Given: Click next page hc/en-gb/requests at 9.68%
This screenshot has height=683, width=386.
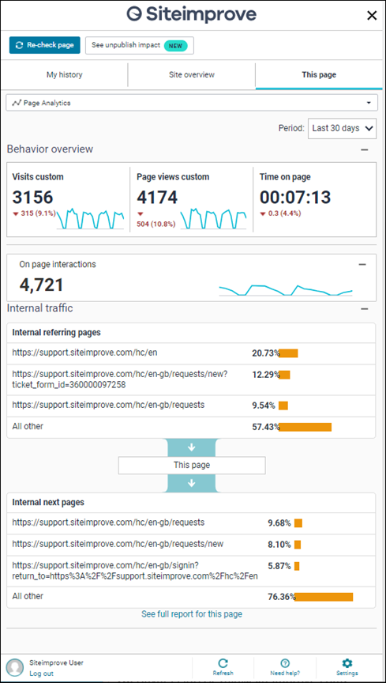Looking at the screenshot, I should click(x=108, y=523).
